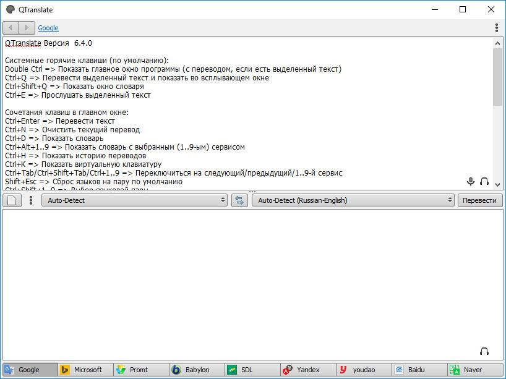Click the line 'Ctrl+N => Очистить текущий перевод'
This screenshot has width=506, height=379.
[72, 130]
